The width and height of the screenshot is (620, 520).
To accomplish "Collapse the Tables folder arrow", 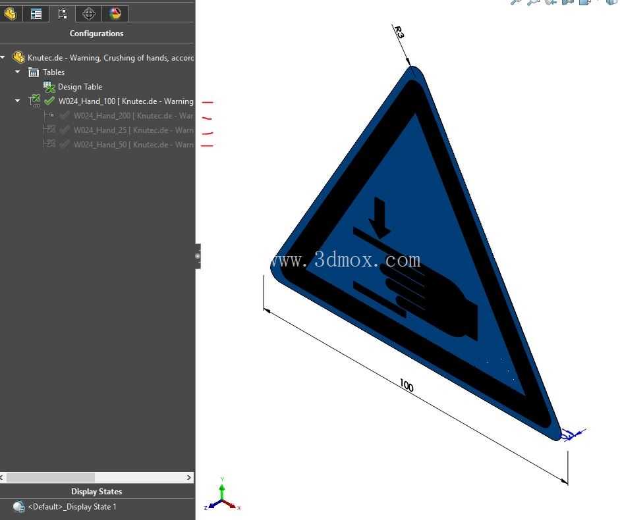I will coord(17,72).
